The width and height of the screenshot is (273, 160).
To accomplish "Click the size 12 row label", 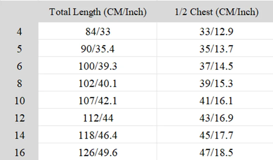I will (19, 118).
